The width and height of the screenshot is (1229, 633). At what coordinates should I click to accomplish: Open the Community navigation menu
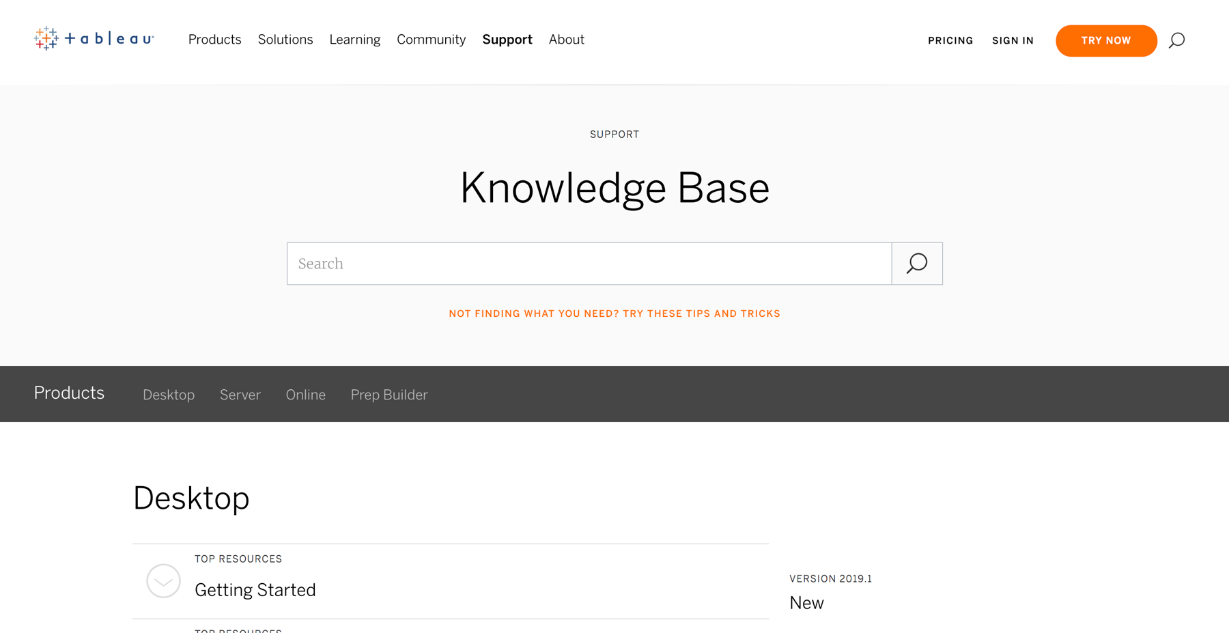(431, 40)
